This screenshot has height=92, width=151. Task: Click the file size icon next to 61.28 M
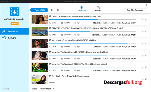click(x=62, y=23)
